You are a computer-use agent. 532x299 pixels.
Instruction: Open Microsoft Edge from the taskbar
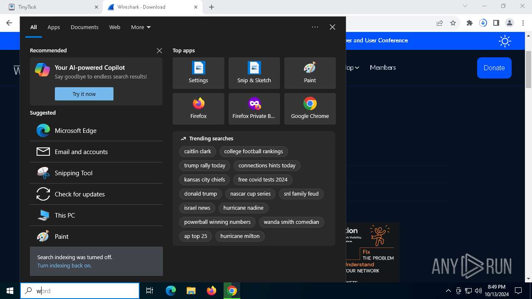(171, 291)
